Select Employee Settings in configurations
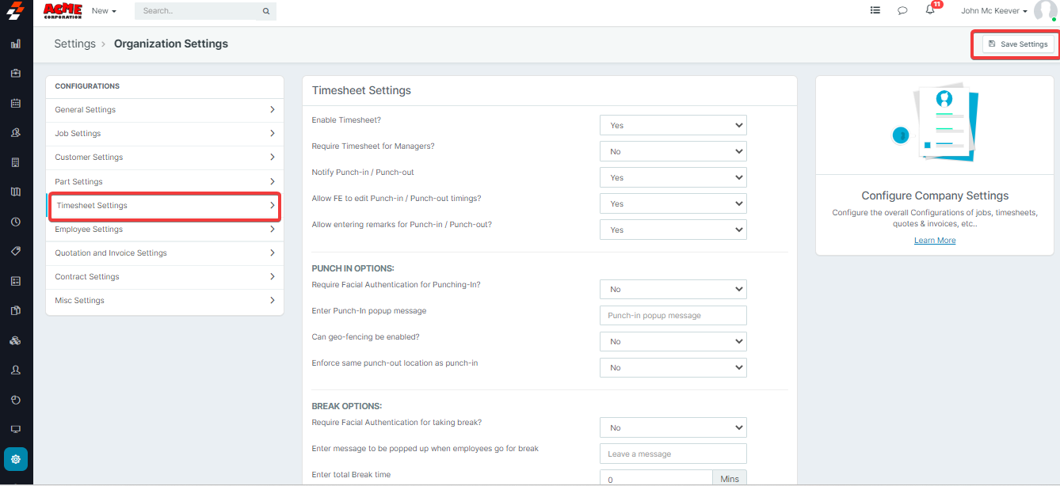The width and height of the screenshot is (1060, 486). (164, 230)
